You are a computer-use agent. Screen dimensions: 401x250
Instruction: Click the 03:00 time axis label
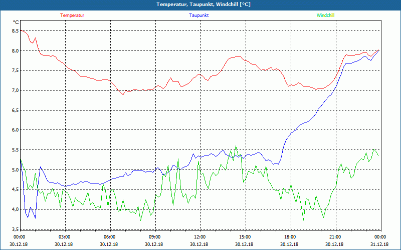click(64, 237)
